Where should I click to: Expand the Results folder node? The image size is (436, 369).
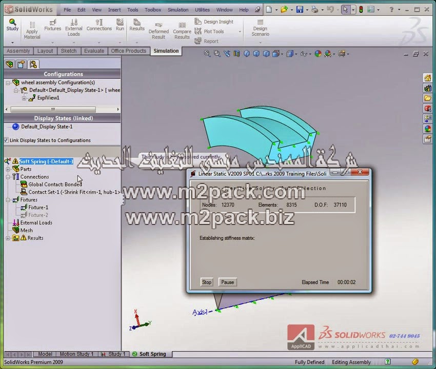8,238
